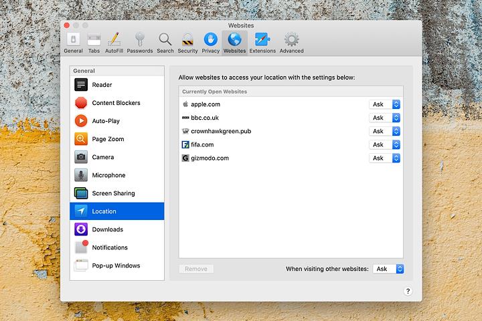The image size is (482, 321).
Task: Open the Tabs preferences pane
Action: tap(94, 41)
